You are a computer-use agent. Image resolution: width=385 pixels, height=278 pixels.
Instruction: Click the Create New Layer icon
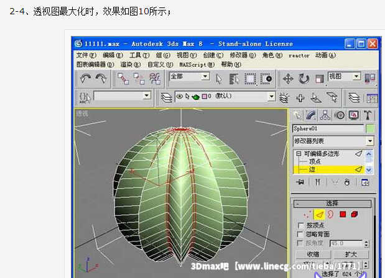tap(284, 97)
